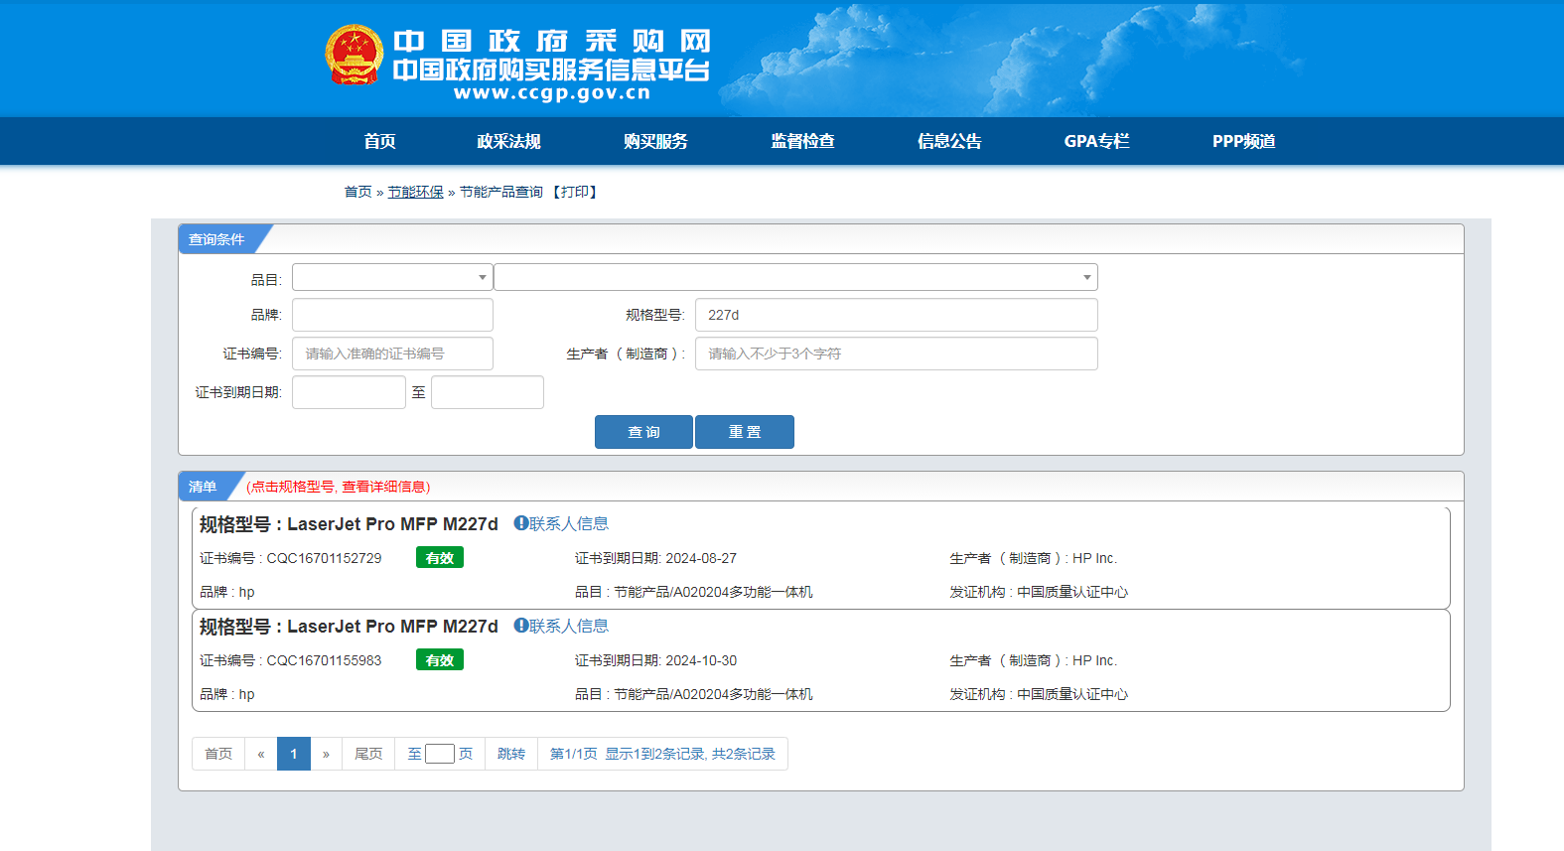Click pagination next » button
1564x851 pixels.
(326, 754)
